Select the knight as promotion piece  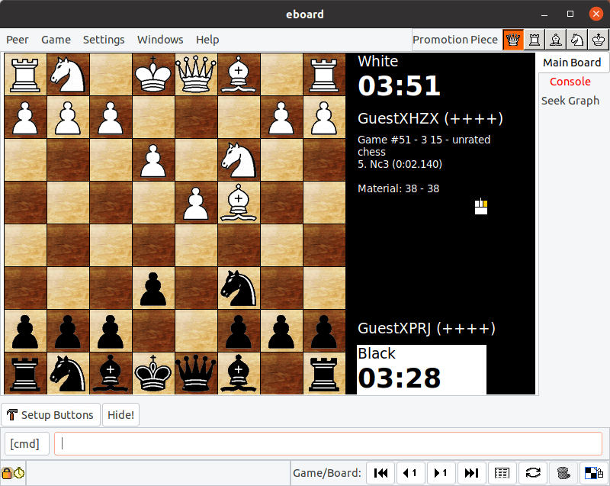(x=576, y=40)
